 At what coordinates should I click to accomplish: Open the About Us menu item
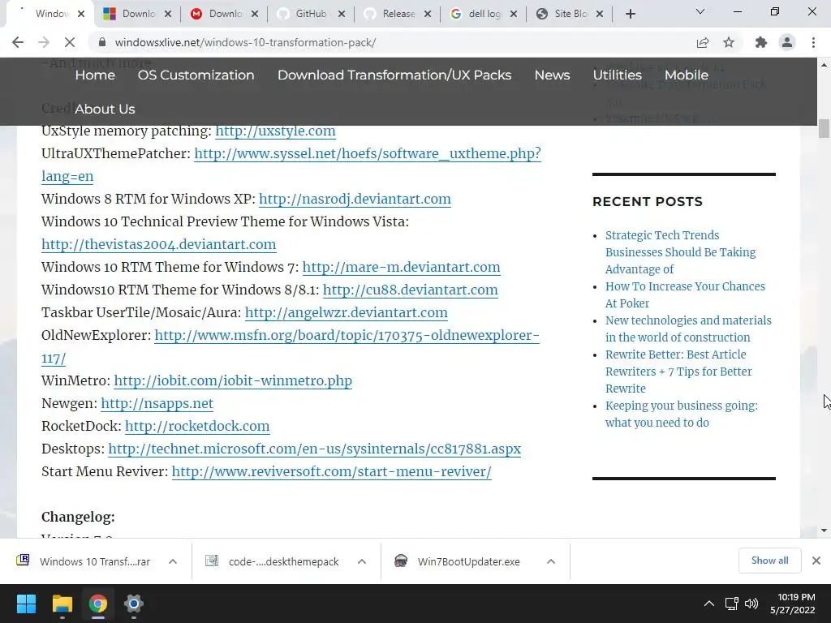[105, 110]
